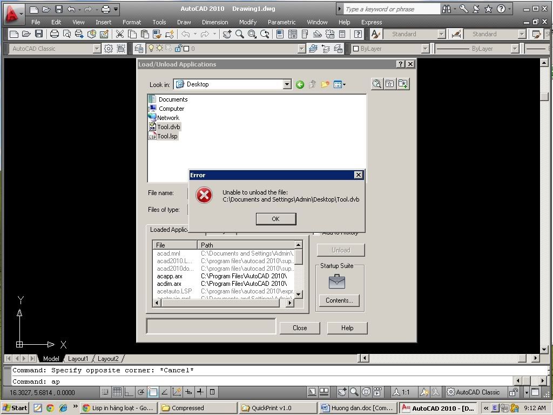The height and width of the screenshot is (415, 553).
Task: Click Startup Suite Contents button
Action: tap(339, 300)
